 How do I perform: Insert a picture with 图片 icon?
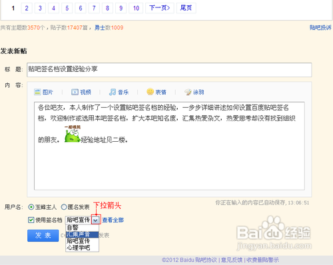tap(43, 92)
